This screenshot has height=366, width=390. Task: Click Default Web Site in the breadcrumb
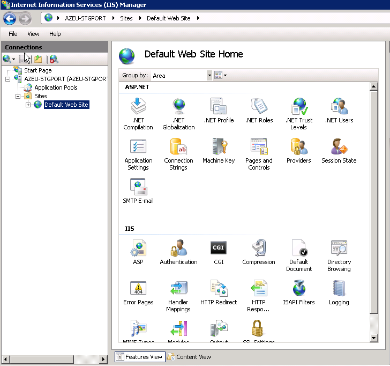[x=168, y=18]
